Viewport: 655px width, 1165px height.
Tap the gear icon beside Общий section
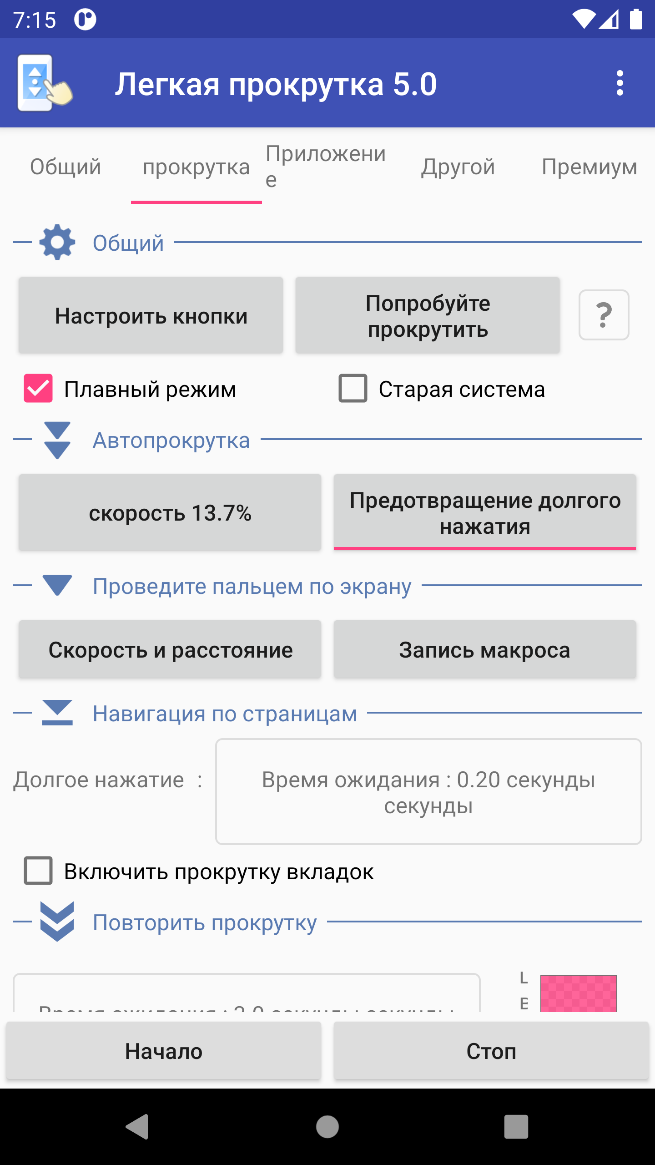click(x=57, y=242)
